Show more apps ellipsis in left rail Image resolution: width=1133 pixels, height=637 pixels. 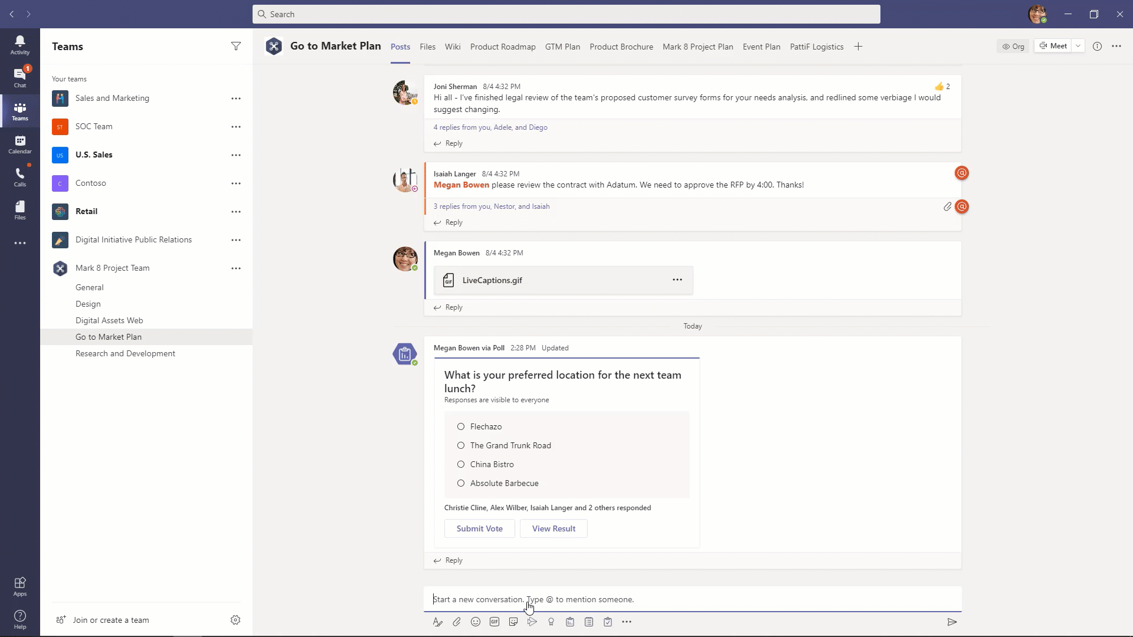(x=20, y=243)
